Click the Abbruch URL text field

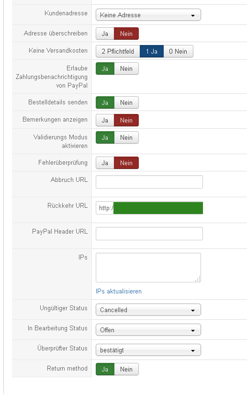pos(149,182)
